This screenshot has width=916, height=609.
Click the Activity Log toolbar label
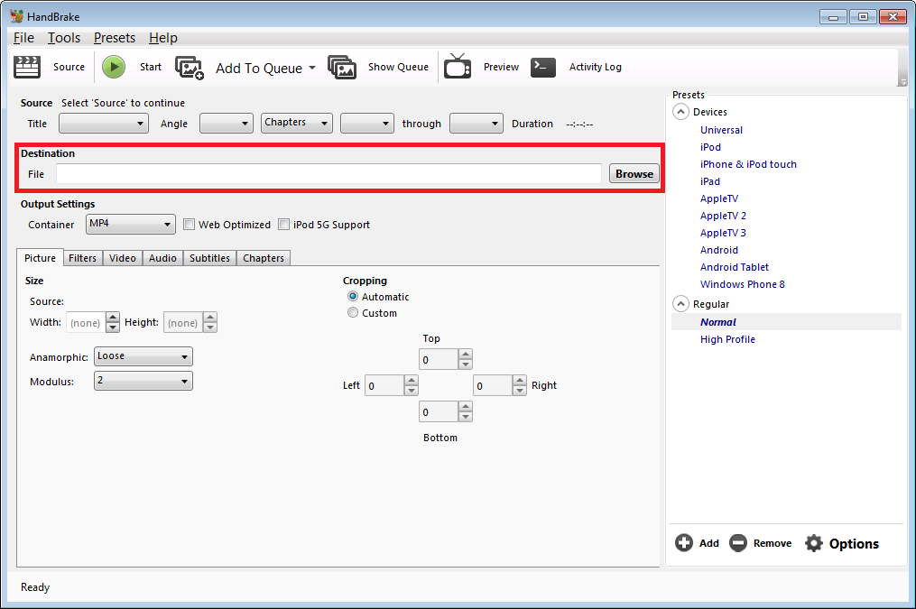[x=596, y=67]
